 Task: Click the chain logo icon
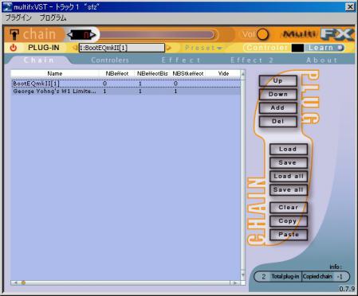coord(14,34)
